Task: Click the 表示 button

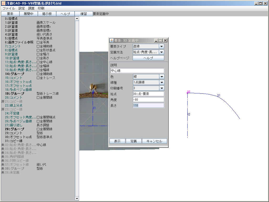Action: 117,141
